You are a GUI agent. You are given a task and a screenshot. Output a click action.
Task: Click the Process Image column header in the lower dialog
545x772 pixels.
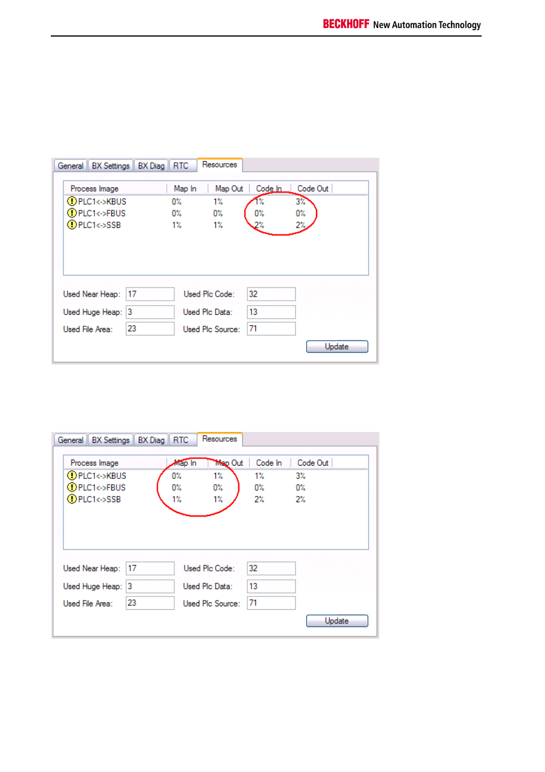[x=115, y=463]
